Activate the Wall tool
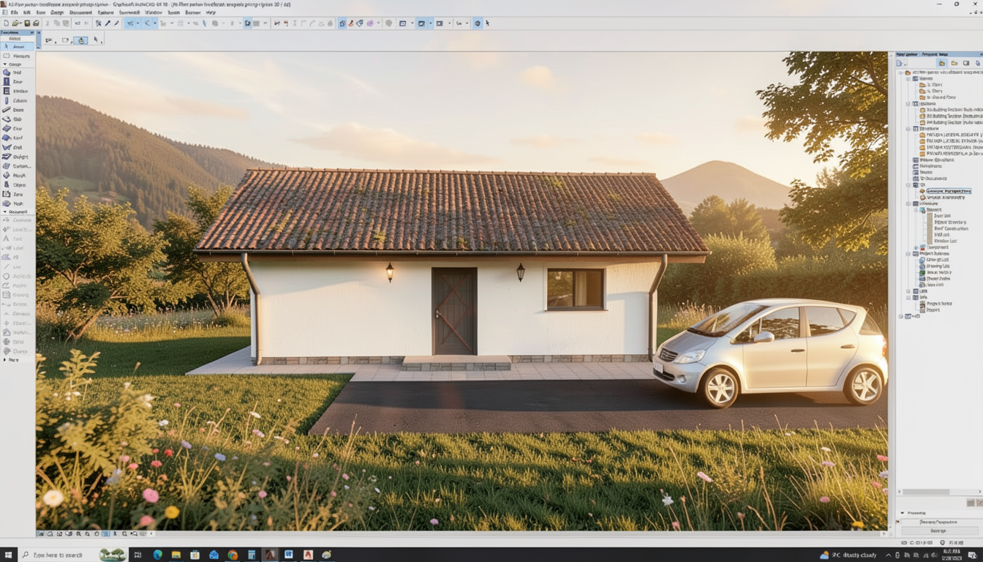The height and width of the screenshot is (562, 983). pos(17,73)
